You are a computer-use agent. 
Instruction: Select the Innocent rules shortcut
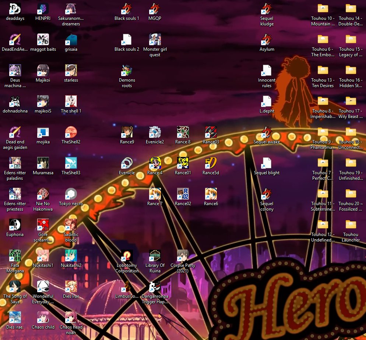click(x=267, y=70)
